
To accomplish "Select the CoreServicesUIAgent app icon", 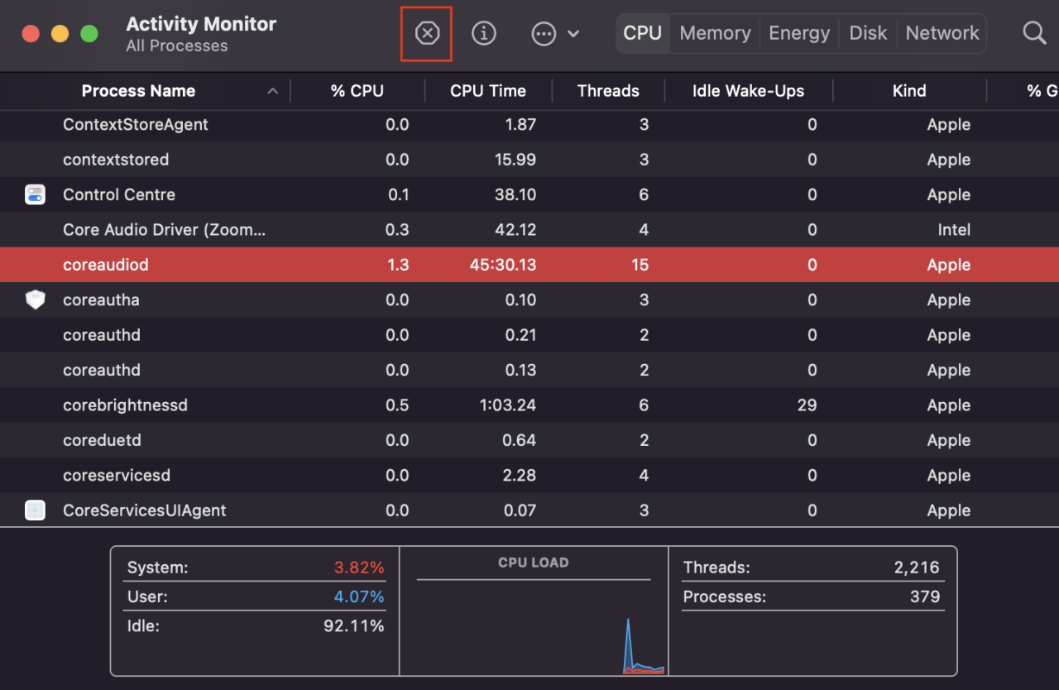I will [x=35, y=510].
